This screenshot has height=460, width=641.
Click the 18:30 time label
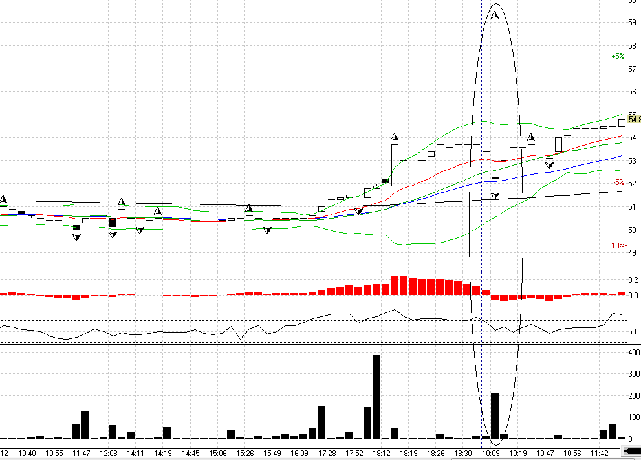463,453
